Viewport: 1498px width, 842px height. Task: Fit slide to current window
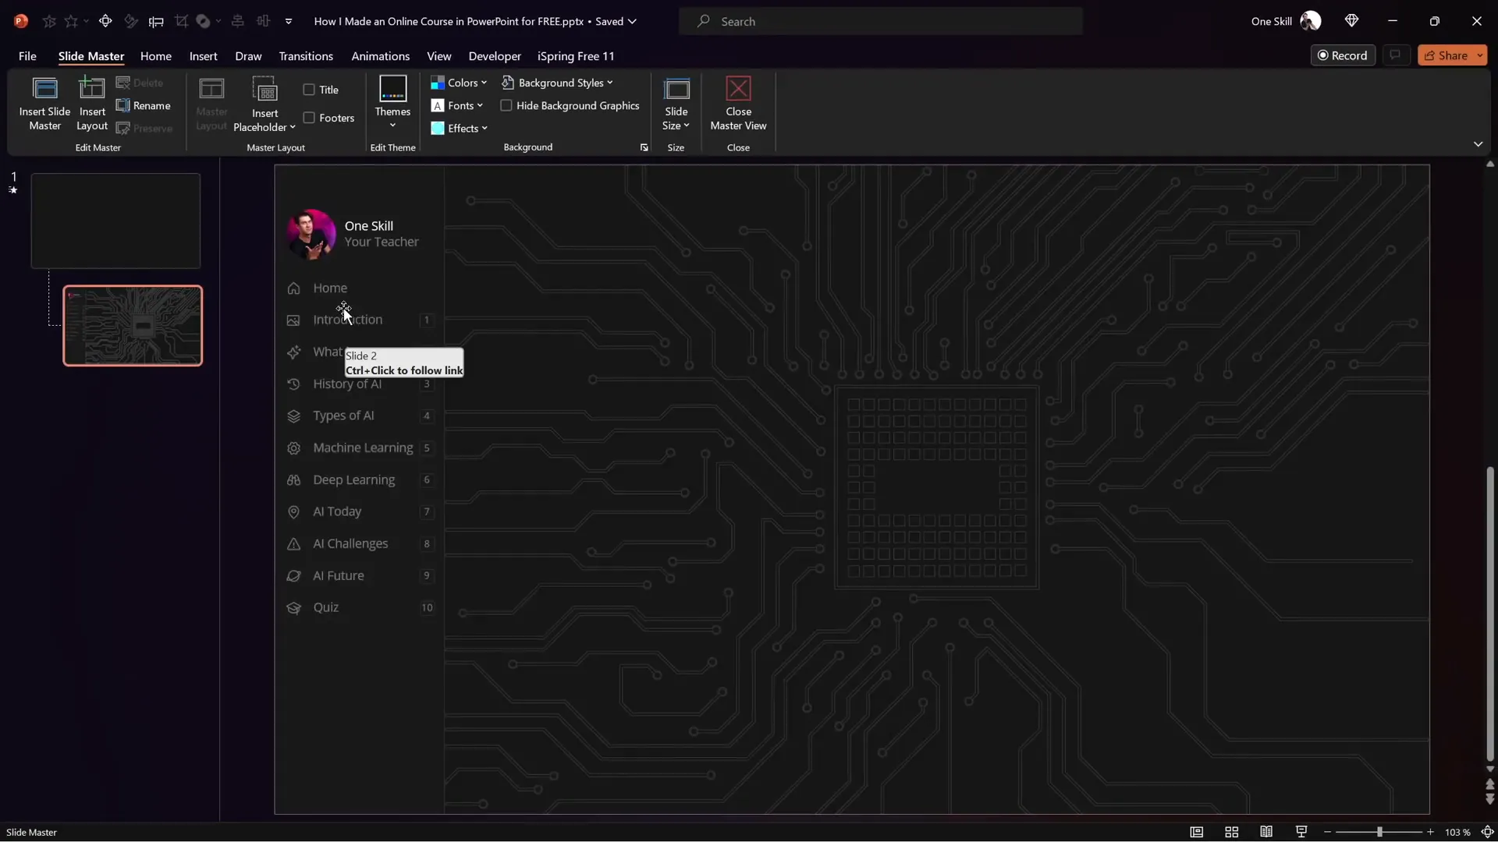point(1487,832)
